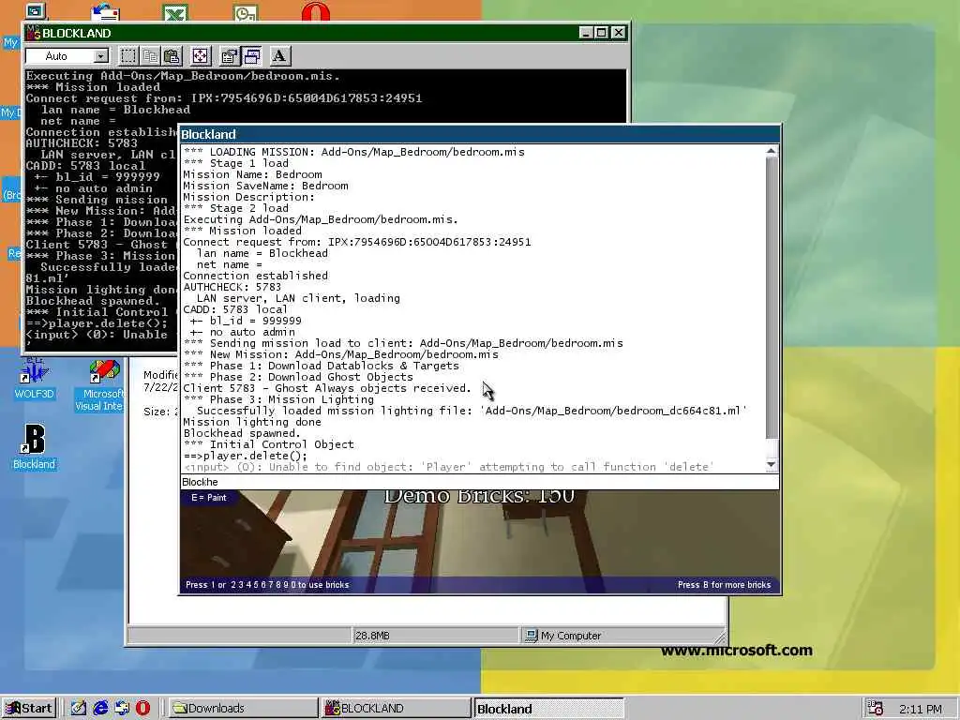
Task: Click the 'Blockhead spawned.' console line
Action: pos(242,433)
